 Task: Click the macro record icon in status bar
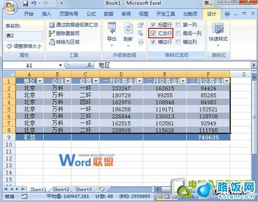click(24, 196)
